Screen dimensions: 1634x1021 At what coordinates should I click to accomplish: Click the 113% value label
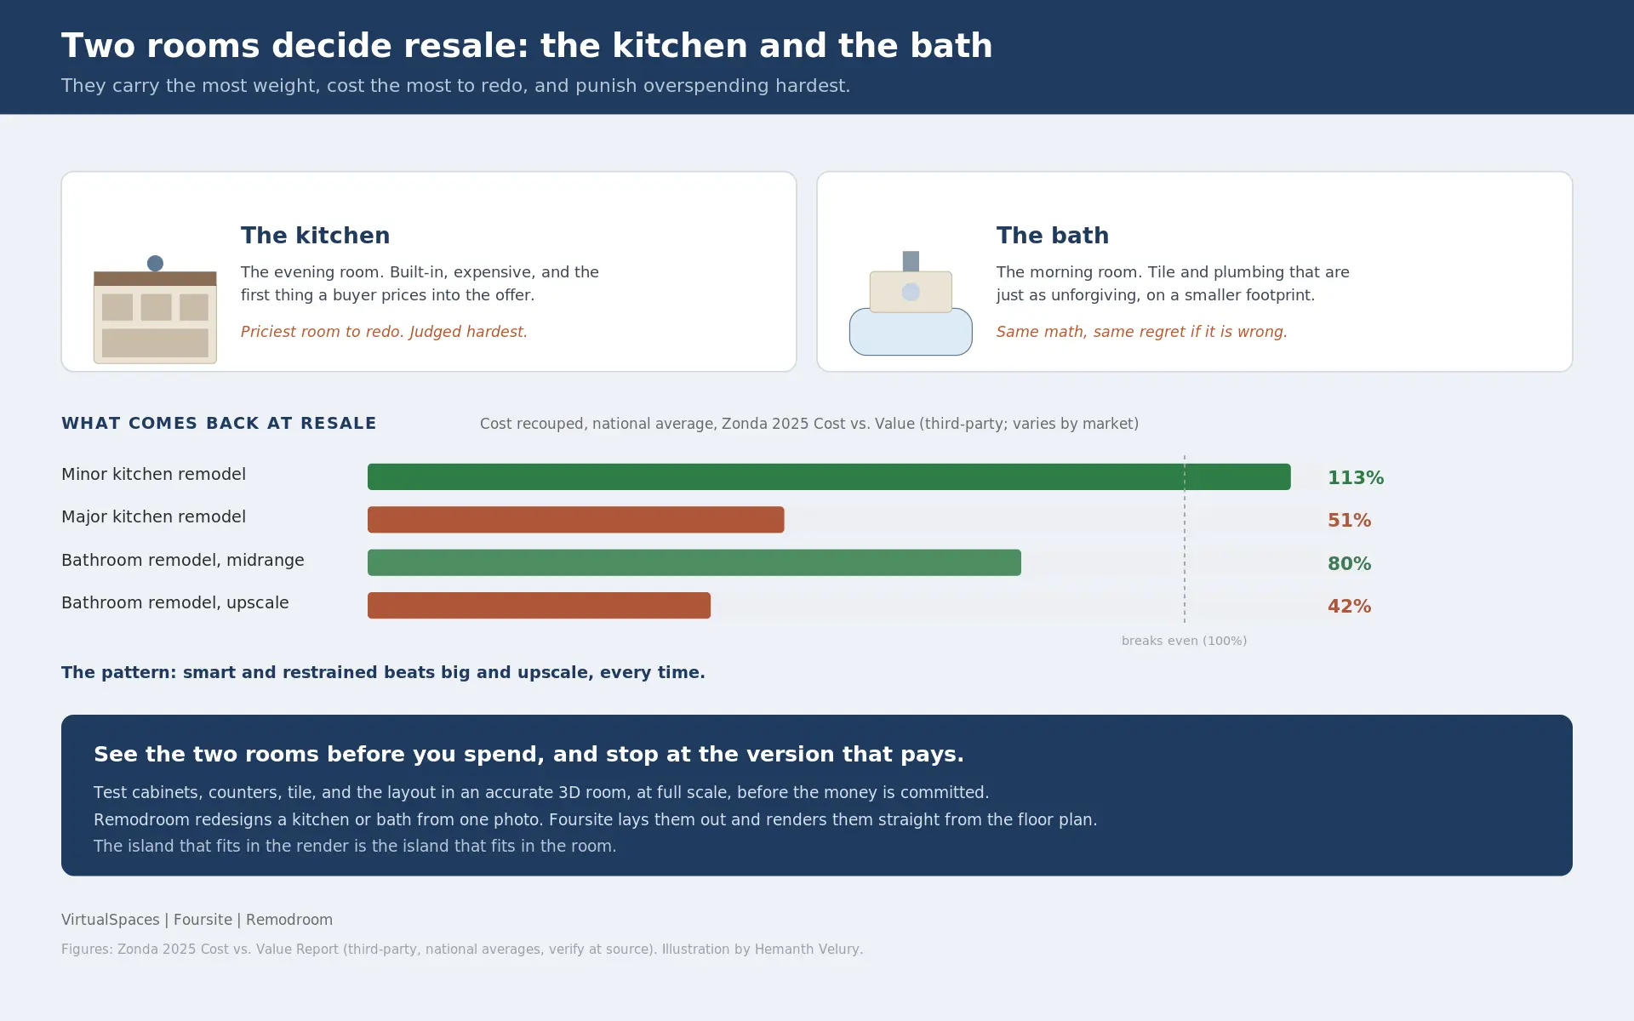(x=1356, y=478)
